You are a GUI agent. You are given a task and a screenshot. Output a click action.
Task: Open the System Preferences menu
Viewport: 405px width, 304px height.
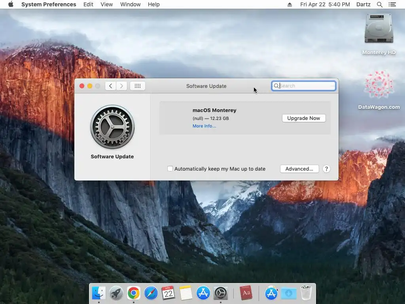click(x=49, y=4)
